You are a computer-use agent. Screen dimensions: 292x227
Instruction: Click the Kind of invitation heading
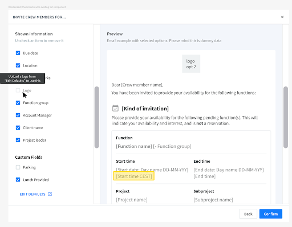(x=145, y=109)
